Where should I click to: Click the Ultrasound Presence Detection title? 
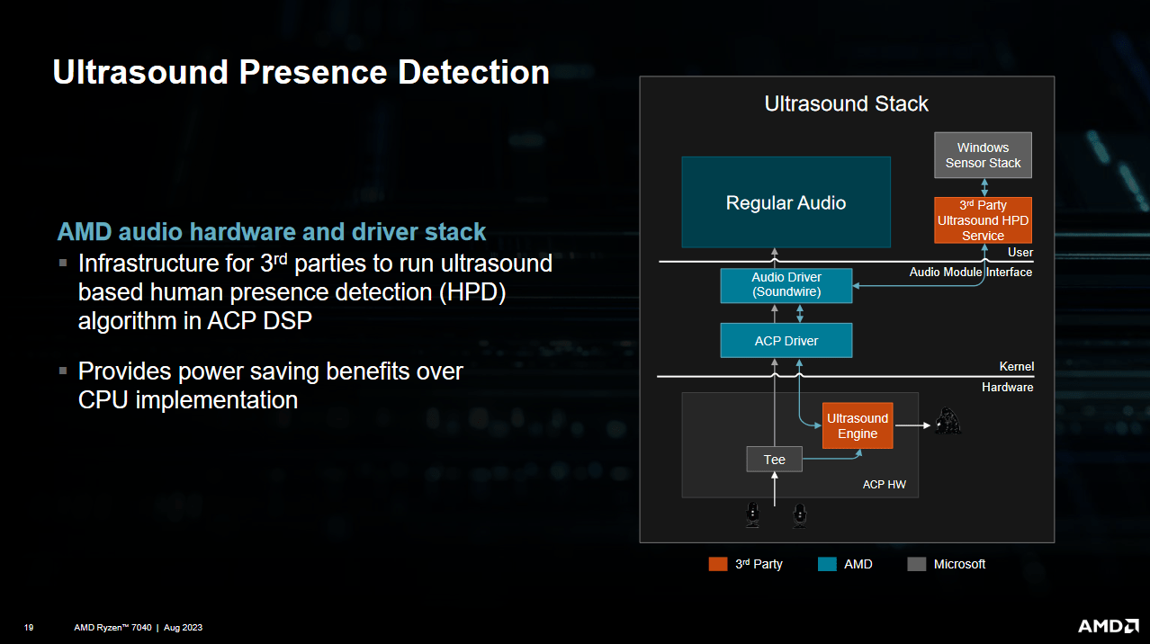[301, 72]
